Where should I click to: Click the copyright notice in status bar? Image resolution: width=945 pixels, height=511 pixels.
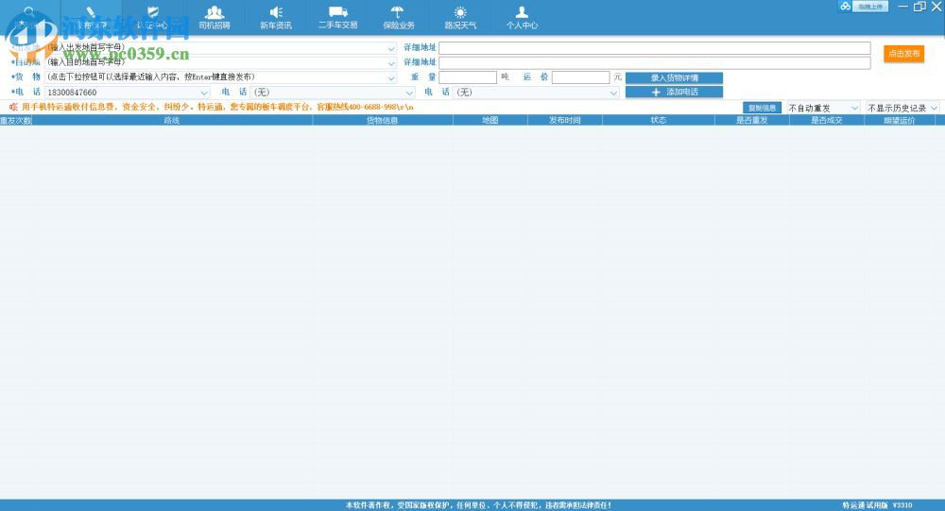[x=478, y=505]
